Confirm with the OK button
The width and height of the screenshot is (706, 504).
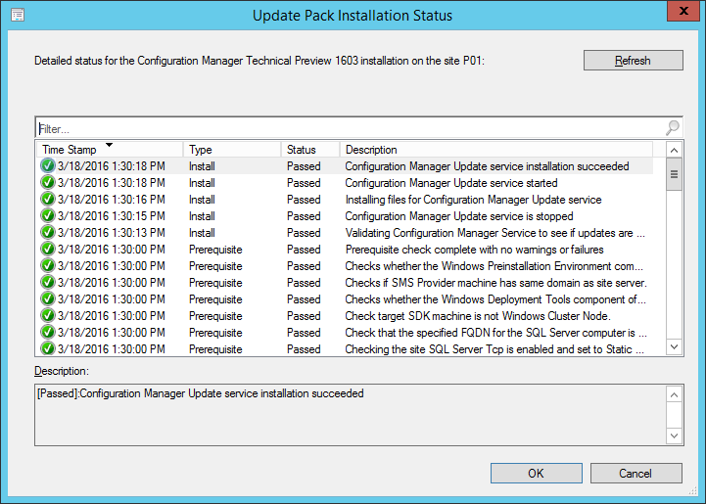pos(537,474)
